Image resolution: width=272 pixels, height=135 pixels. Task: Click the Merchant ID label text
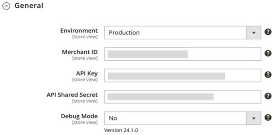(79, 52)
